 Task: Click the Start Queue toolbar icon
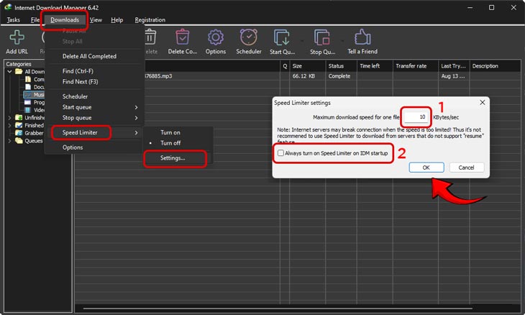pos(282,38)
